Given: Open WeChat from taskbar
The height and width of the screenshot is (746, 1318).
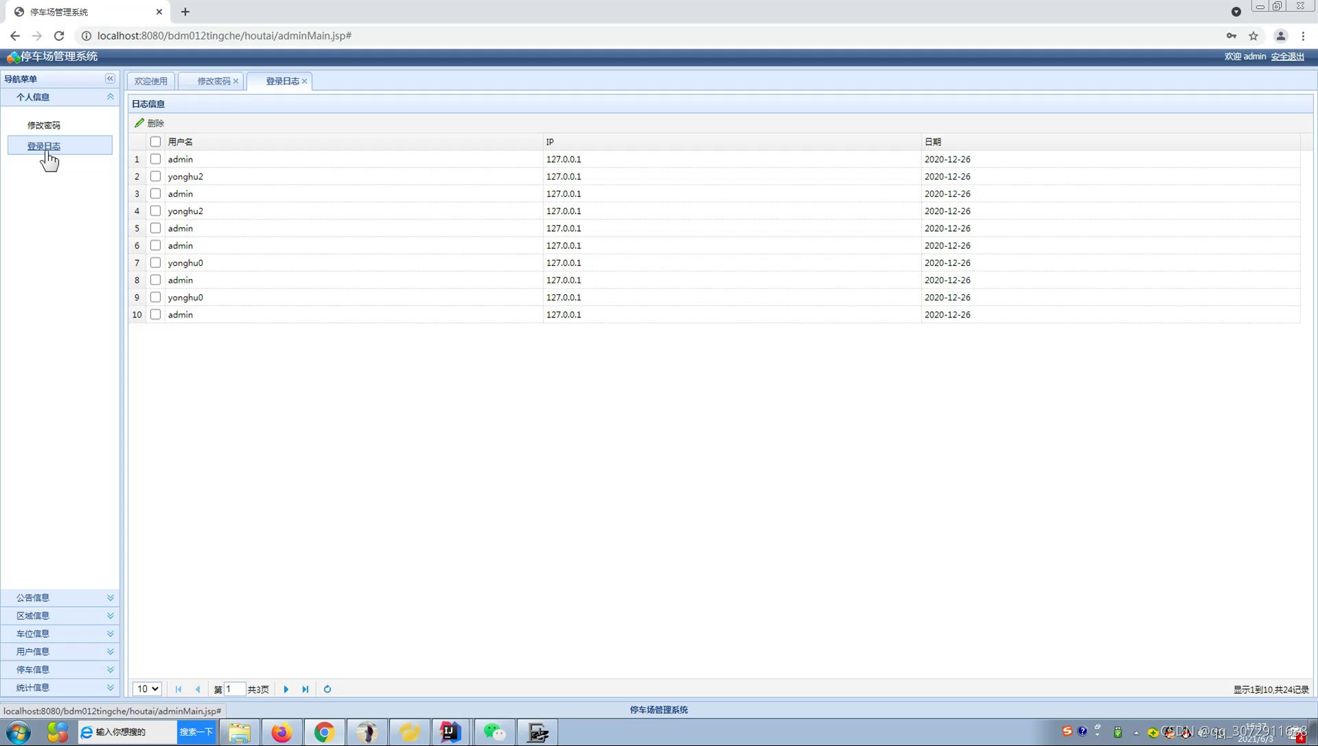Looking at the screenshot, I should [494, 732].
